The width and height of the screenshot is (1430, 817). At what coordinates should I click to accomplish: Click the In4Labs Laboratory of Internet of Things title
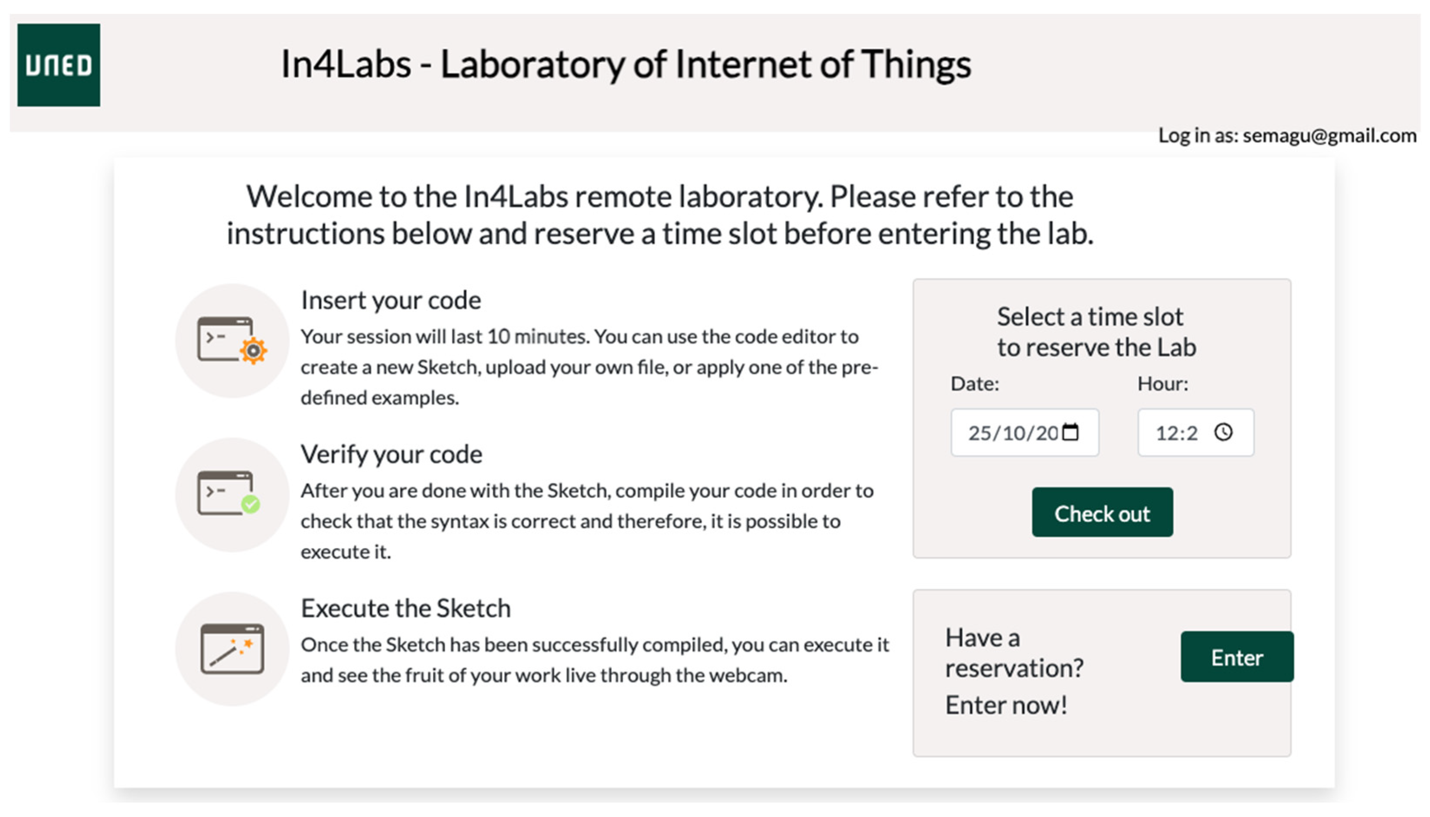(626, 64)
